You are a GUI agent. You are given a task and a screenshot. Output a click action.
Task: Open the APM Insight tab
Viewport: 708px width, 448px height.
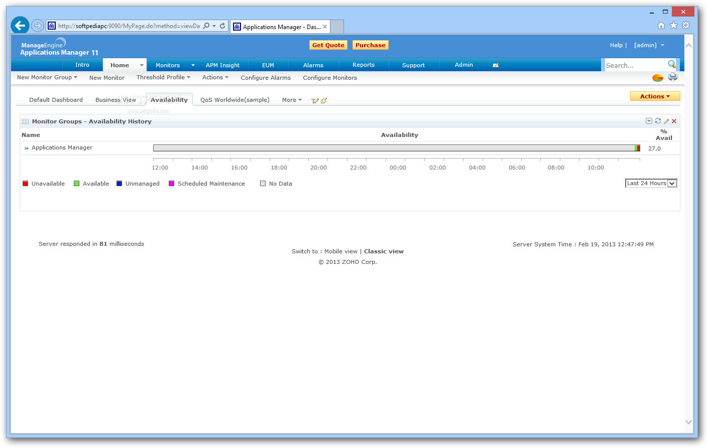tap(223, 65)
